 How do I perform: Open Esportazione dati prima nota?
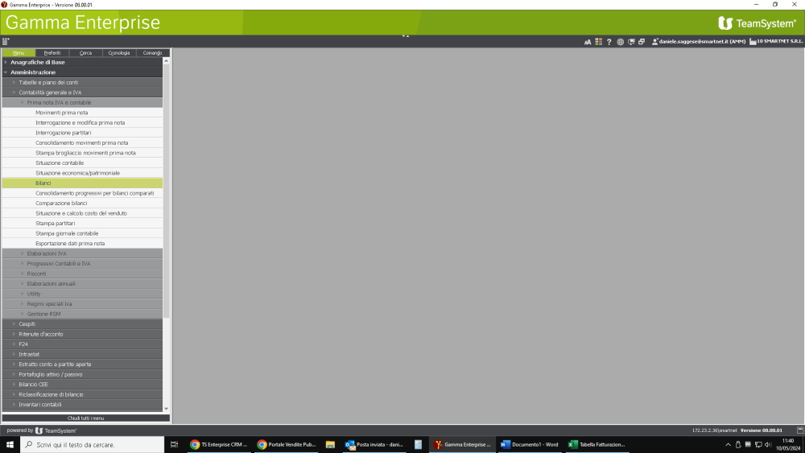pos(82,243)
